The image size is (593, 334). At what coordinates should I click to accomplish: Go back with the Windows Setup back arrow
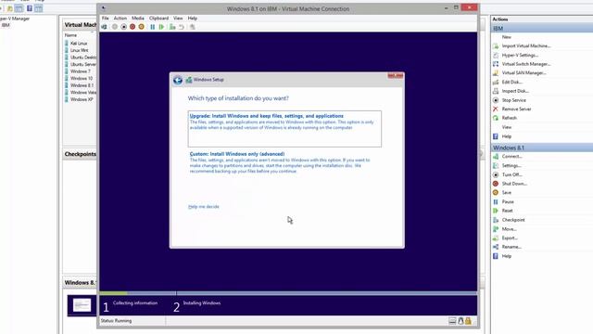(x=178, y=80)
